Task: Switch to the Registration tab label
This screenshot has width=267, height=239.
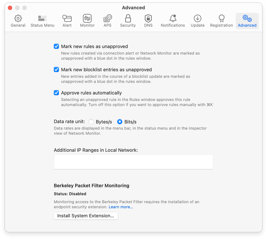Action: pyautogui.click(x=222, y=25)
